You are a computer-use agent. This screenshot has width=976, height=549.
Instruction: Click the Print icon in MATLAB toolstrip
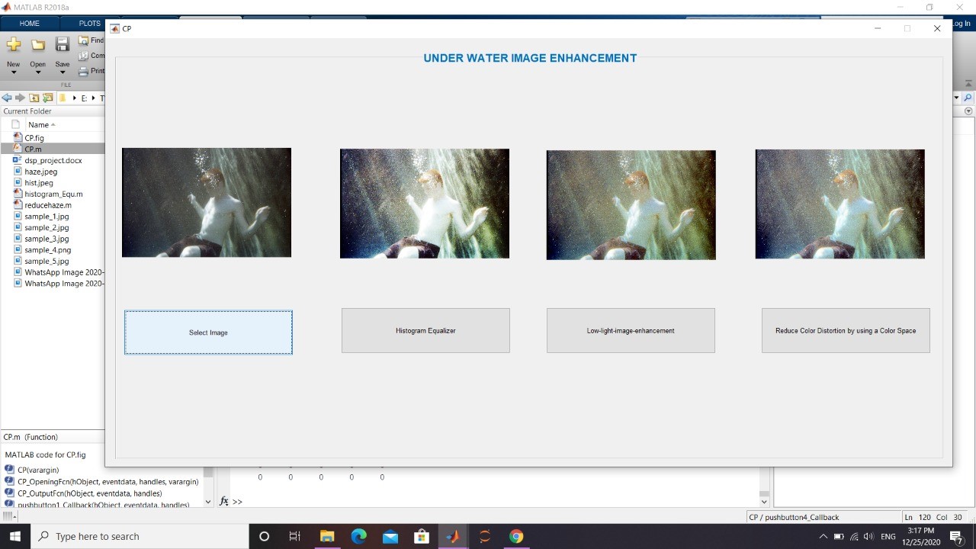(84, 71)
